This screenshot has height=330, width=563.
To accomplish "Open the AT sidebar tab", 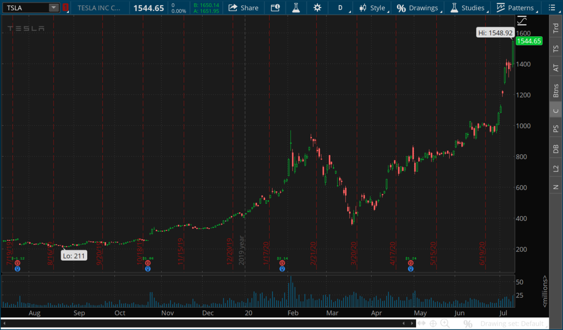I will click(x=556, y=68).
